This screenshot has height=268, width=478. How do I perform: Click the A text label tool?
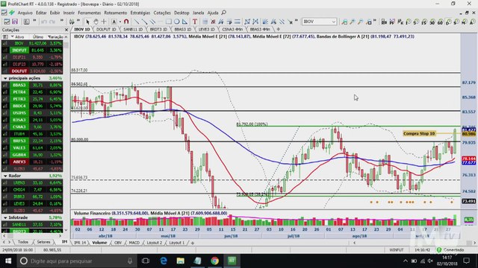point(114,22)
